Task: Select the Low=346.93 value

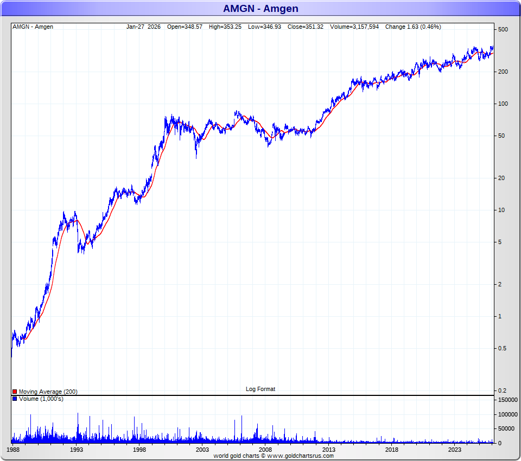Action: click(x=265, y=27)
